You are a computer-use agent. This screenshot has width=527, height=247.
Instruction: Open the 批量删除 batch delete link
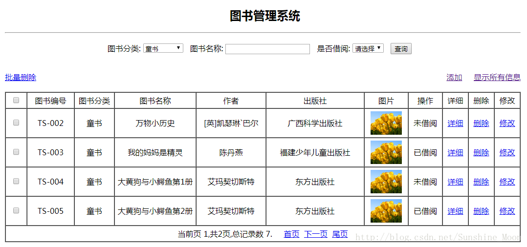point(21,78)
